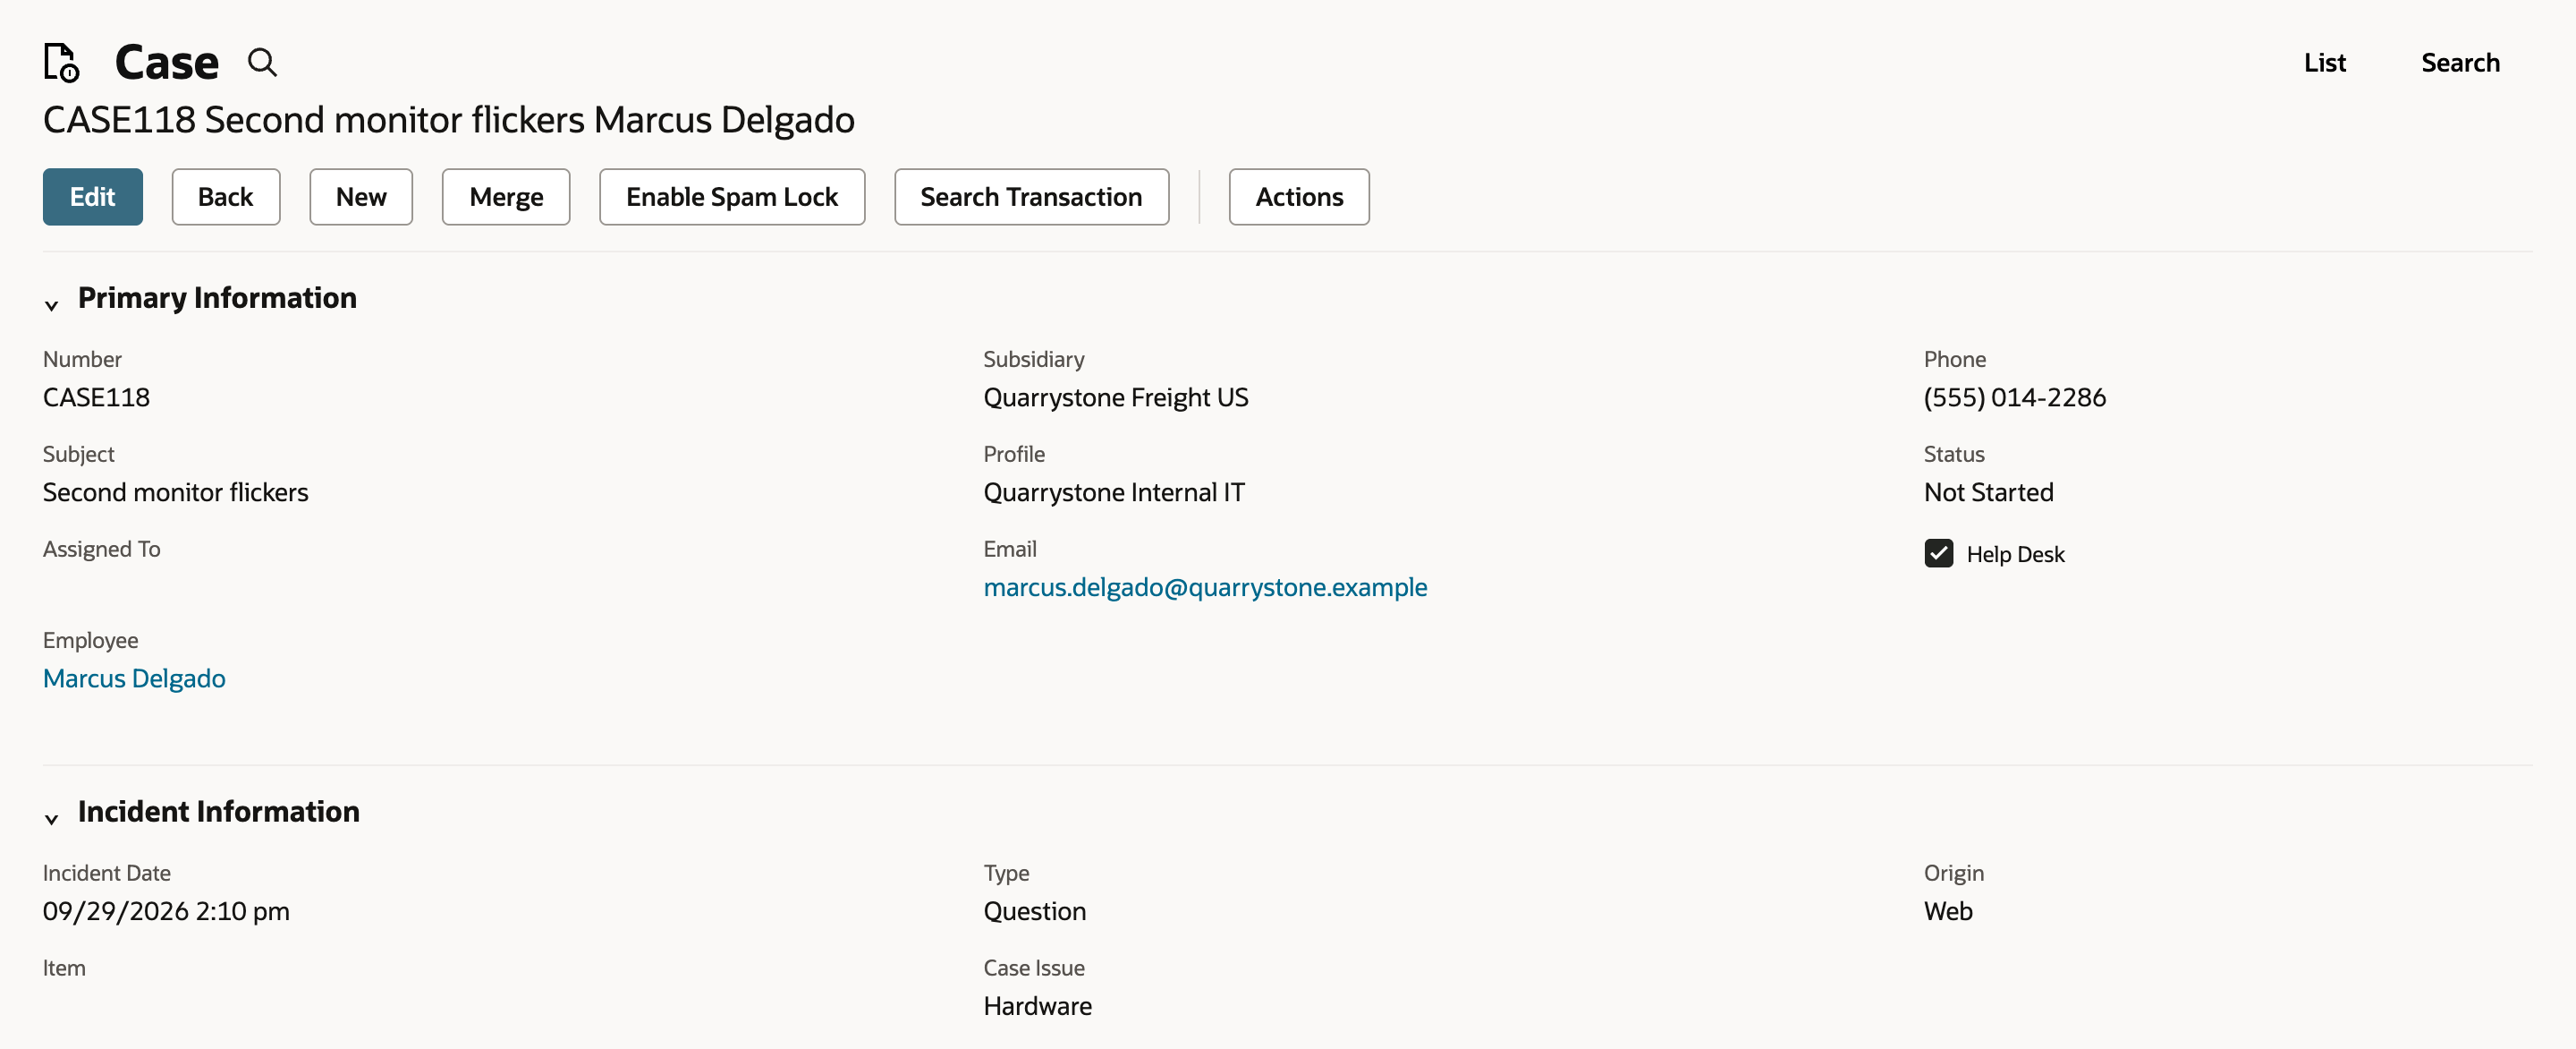This screenshot has width=2576, height=1049.
Task: Click the Edit button
Action: pos(92,197)
